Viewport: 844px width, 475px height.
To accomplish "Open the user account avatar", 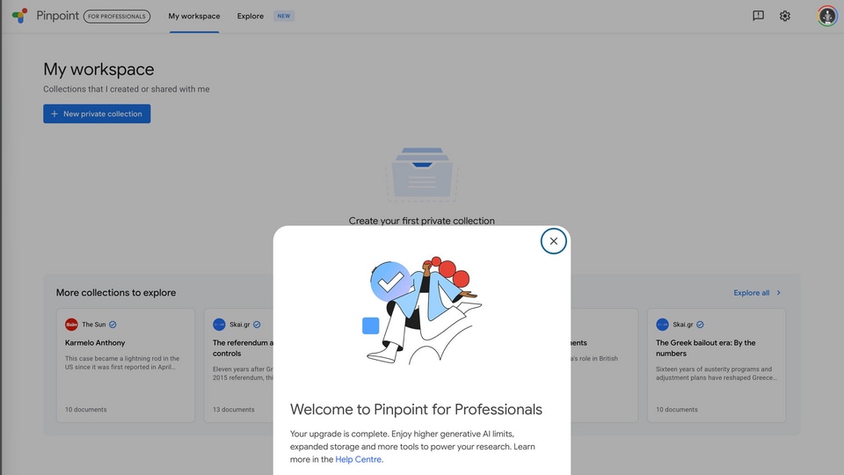I will click(x=826, y=16).
